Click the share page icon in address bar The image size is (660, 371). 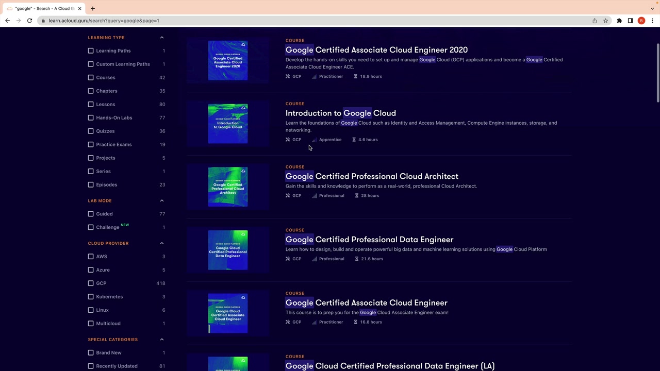tap(595, 21)
